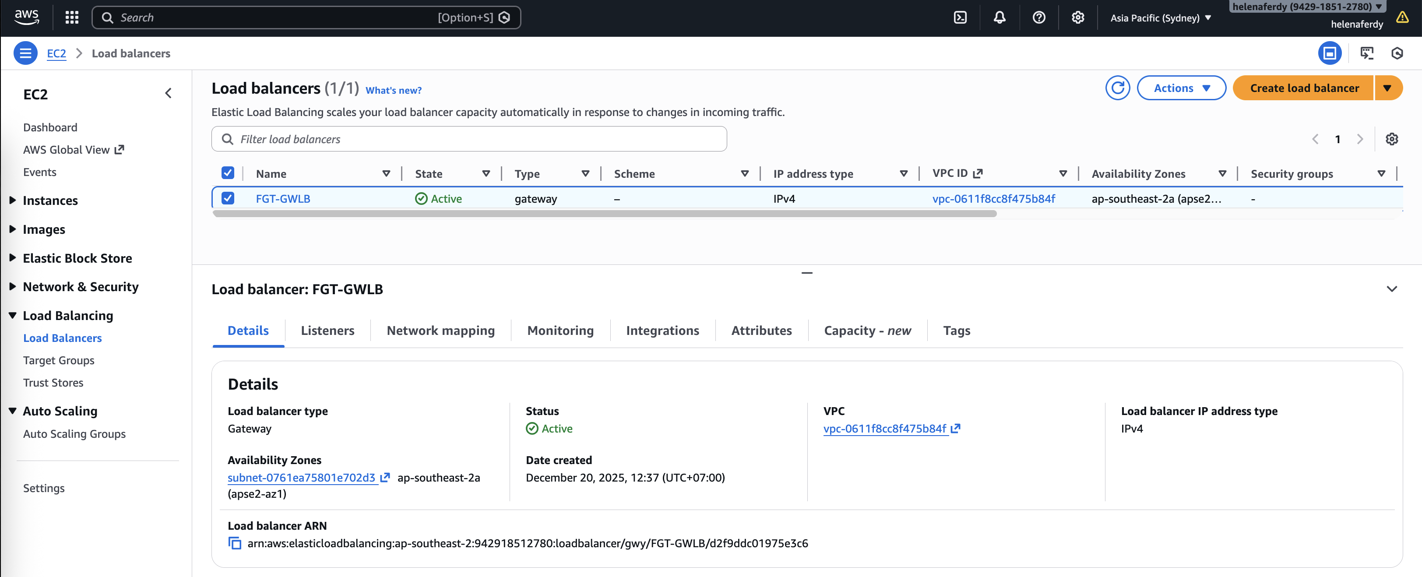This screenshot has height=577, width=1422.
Task: Switch to the Listeners tab
Action: tap(327, 330)
